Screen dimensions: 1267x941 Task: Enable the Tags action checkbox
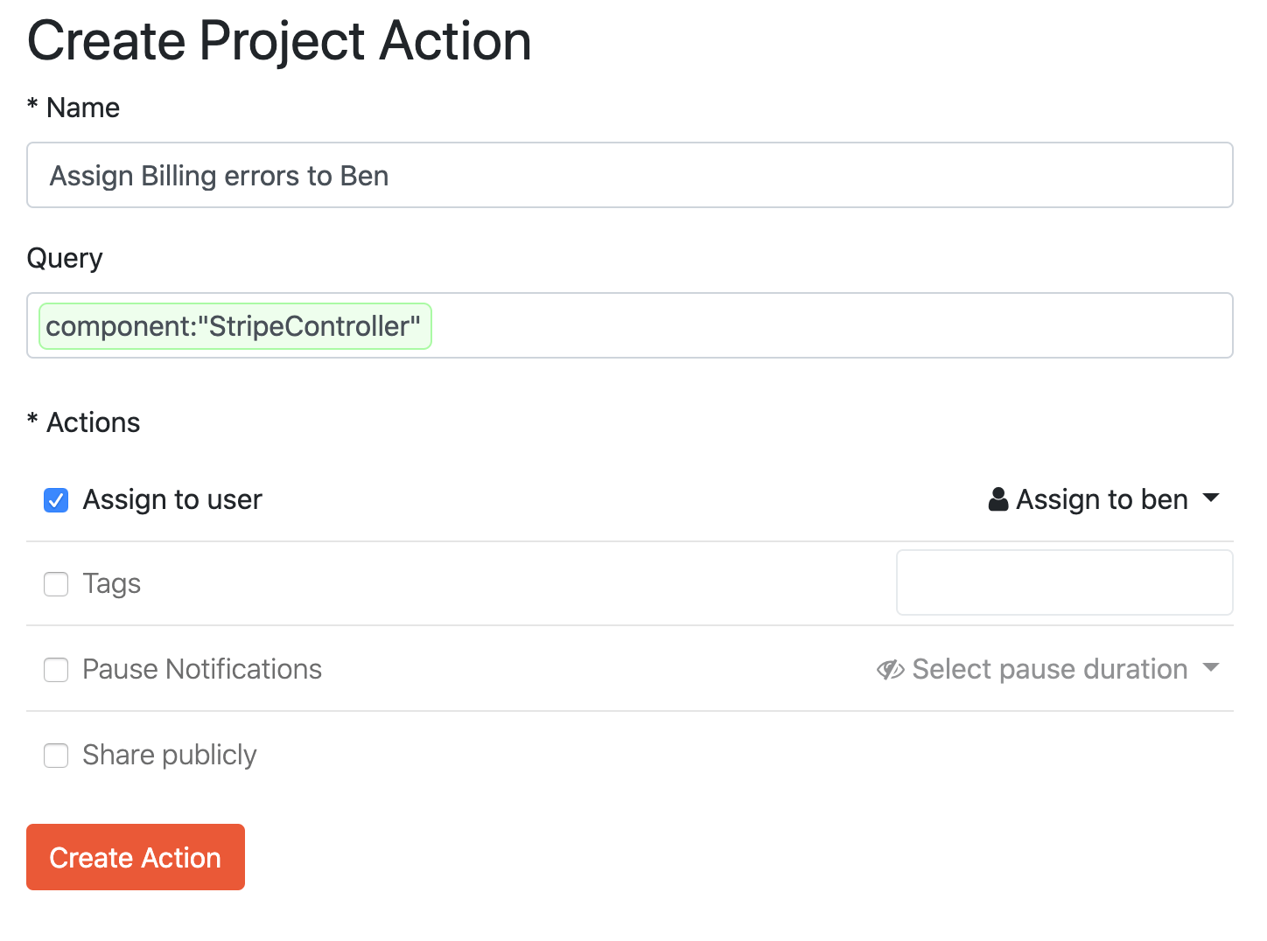point(56,584)
